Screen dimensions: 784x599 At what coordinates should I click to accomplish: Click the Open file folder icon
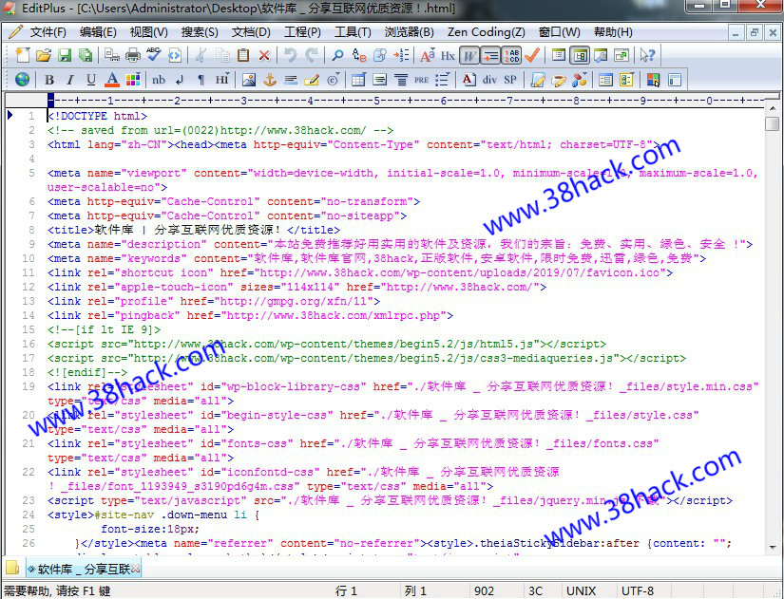pyautogui.click(x=44, y=55)
